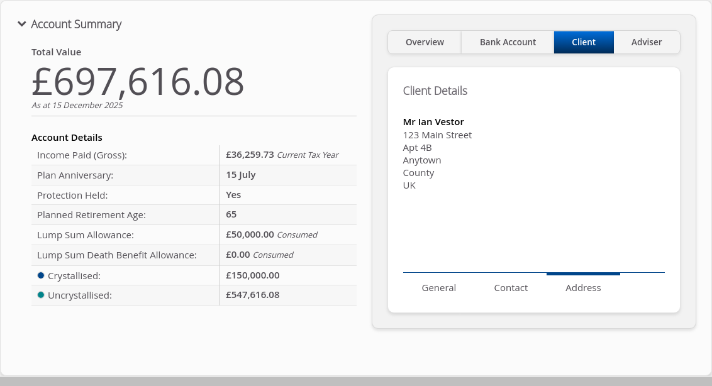Switch to the Bank Account tab
This screenshot has width=712, height=386.
(508, 42)
